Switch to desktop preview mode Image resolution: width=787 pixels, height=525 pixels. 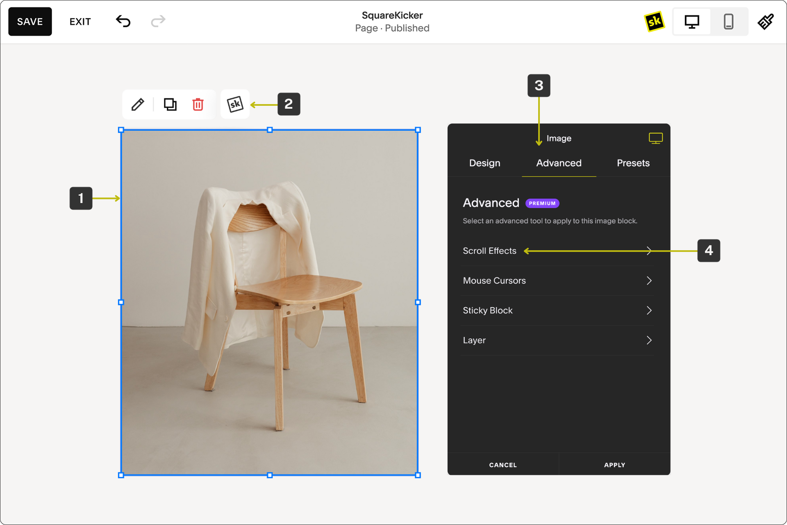click(692, 22)
